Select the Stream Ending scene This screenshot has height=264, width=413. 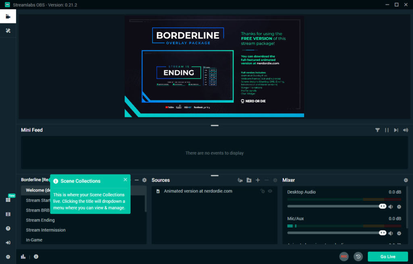click(40, 220)
